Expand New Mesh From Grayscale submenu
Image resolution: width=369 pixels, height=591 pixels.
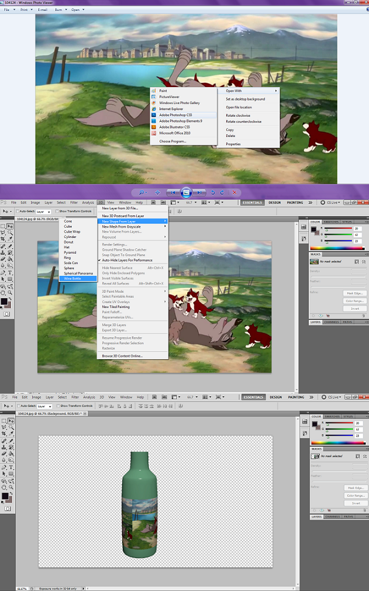pos(133,226)
